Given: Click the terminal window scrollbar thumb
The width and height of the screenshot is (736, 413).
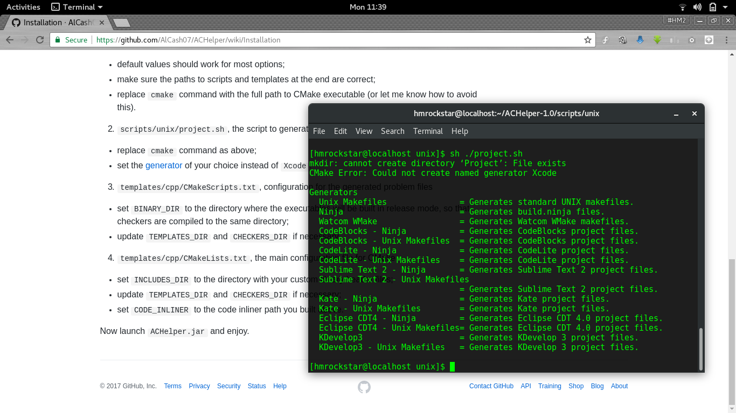Looking at the screenshot, I should tap(701, 349).
